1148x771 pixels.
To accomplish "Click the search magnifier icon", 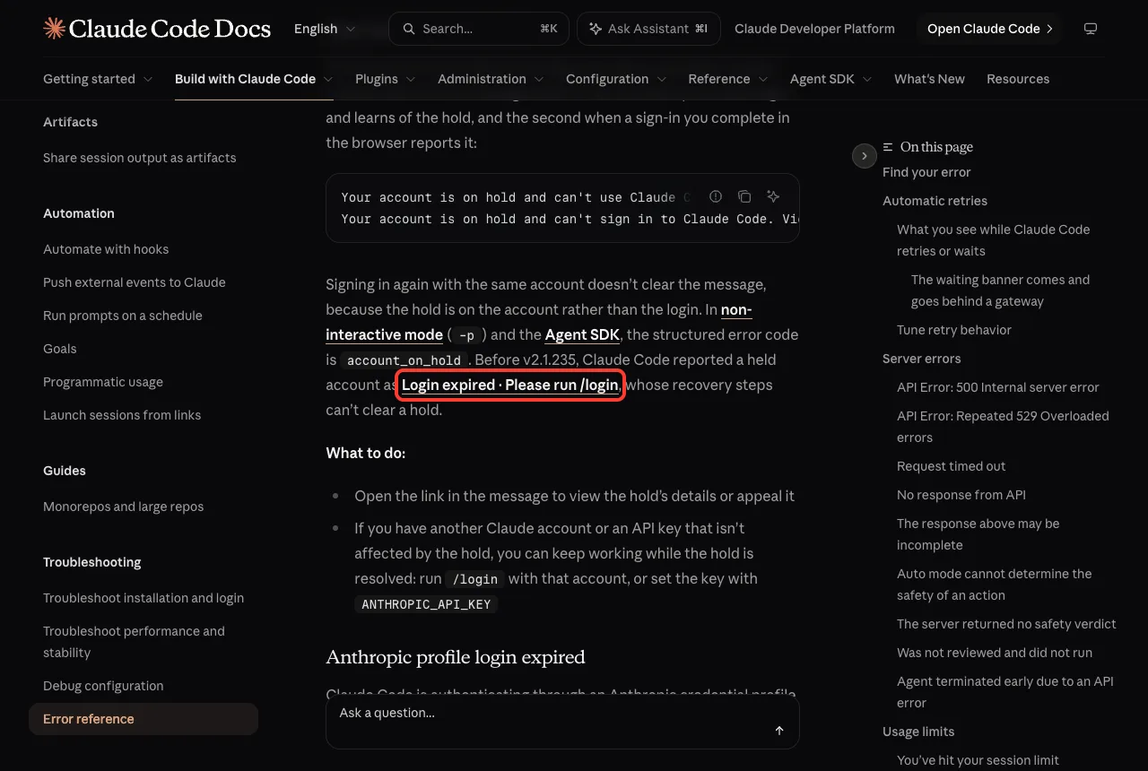I will click(x=409, y=29).
